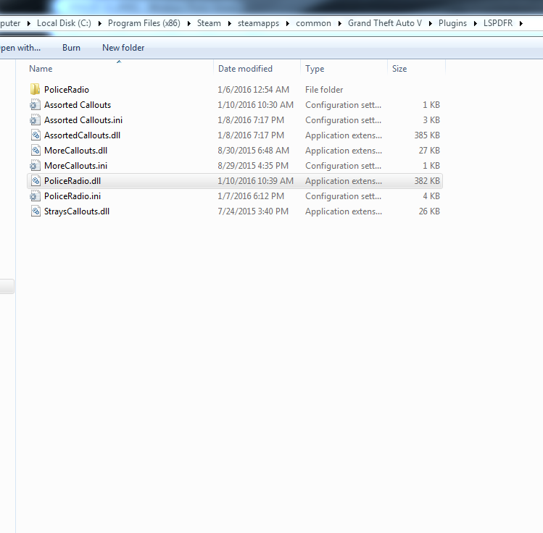This screenshot has width=543, height=533.
Task: Create a New folder from toolbar
Action: pyautogui.click(x=123, y=48)
